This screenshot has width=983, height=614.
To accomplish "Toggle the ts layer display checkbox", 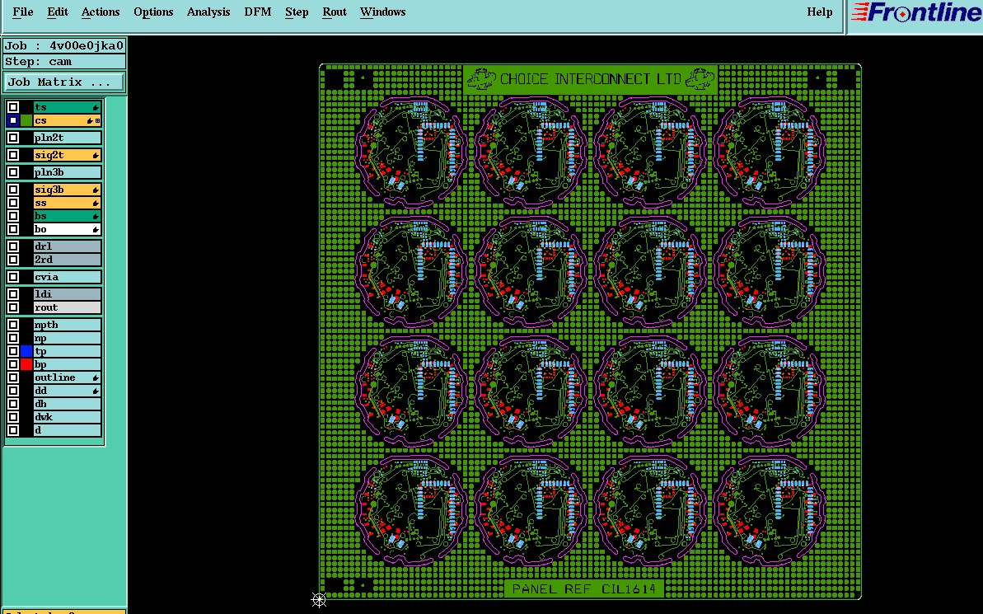I will [13, 107].
